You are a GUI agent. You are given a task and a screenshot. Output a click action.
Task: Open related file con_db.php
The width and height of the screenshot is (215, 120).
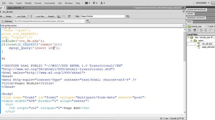pos(7,12)
